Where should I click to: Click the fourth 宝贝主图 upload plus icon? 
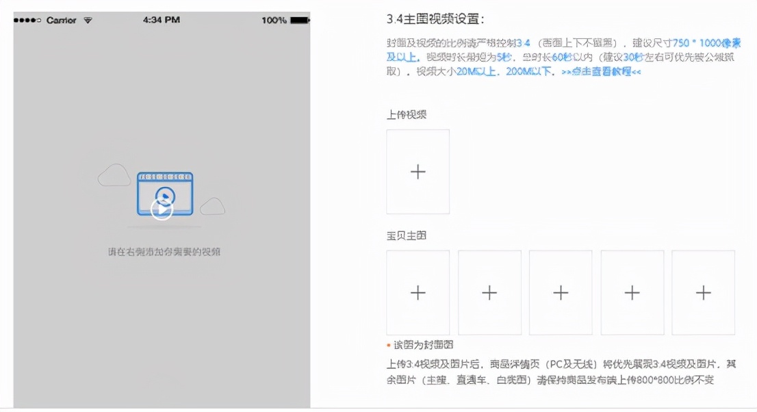[x=631, y=292]
